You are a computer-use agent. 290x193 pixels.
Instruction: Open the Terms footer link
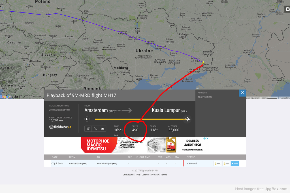click(164, 175)
